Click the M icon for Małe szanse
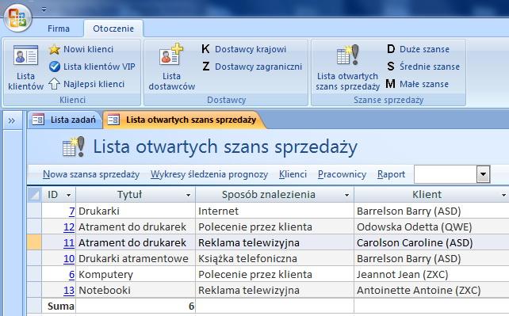This screenshot has width=509, height=316. pyautogui.click(x=391, y=84)
